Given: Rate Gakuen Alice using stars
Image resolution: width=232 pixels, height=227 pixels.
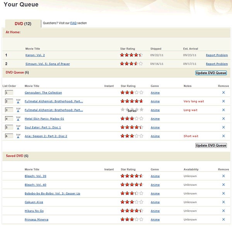Looking at the screenshot, I should tap(132, 202).
